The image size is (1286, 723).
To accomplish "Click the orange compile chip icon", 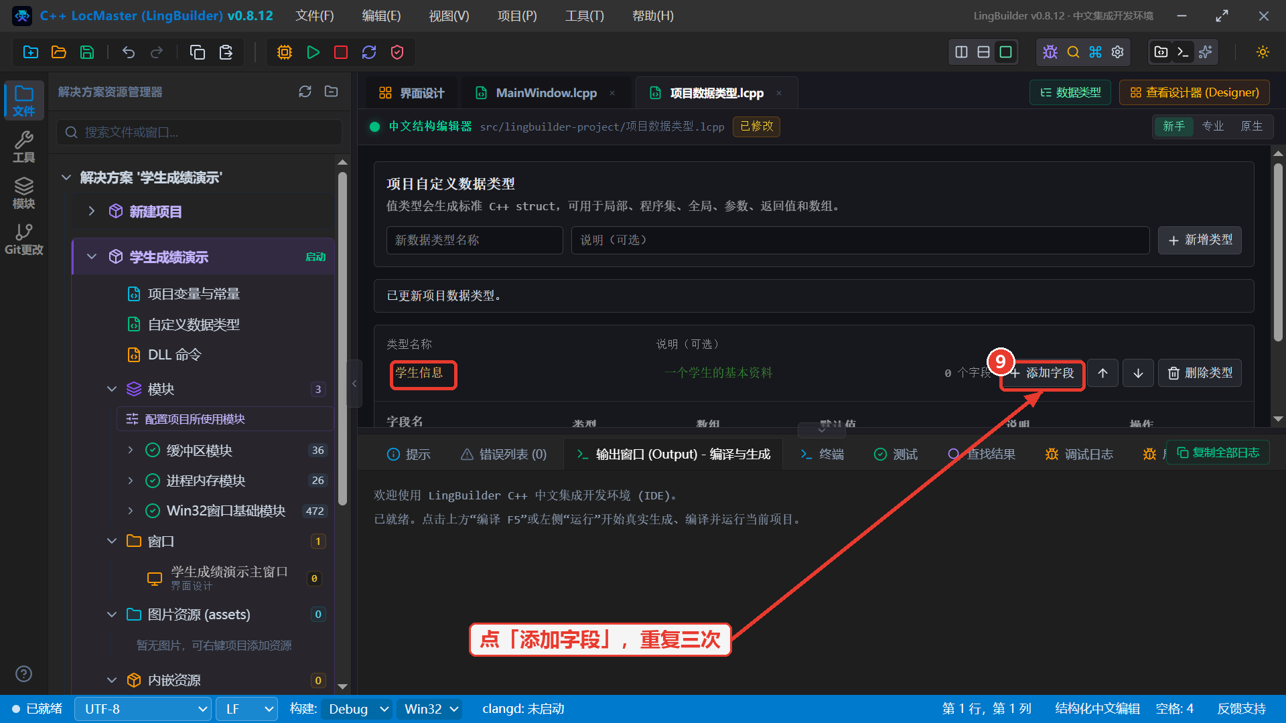I will click(285, 52).
